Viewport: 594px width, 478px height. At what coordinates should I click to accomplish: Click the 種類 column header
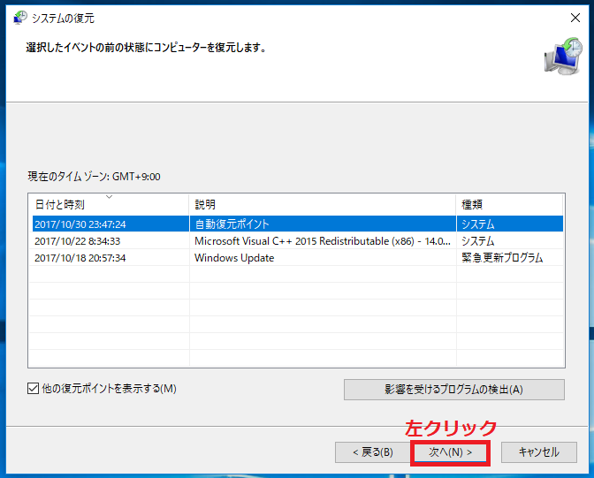tap(509, 204)
